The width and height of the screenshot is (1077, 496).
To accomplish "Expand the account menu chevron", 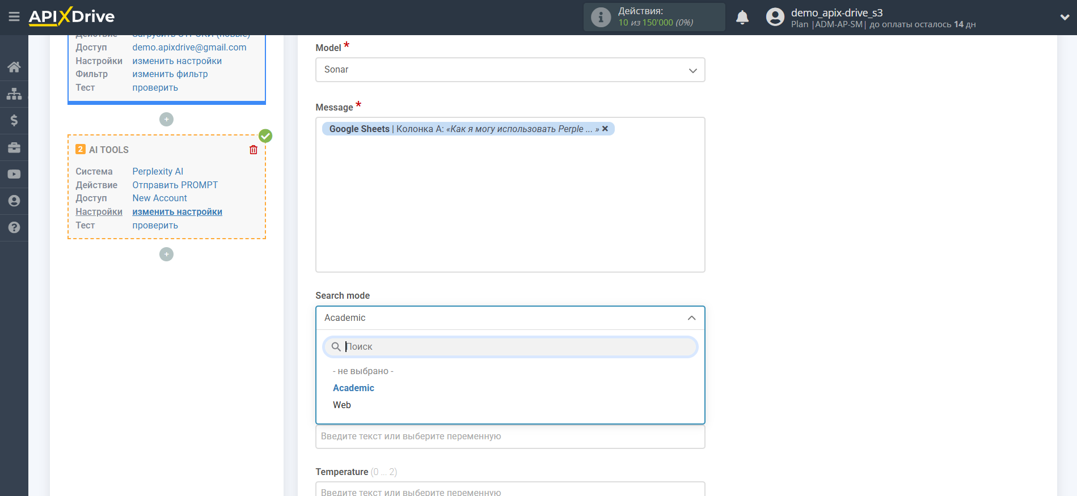I will [1065, 18].
